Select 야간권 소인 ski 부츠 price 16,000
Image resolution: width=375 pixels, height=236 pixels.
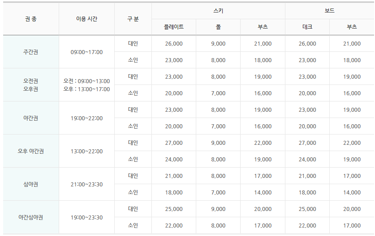(263, 126)
